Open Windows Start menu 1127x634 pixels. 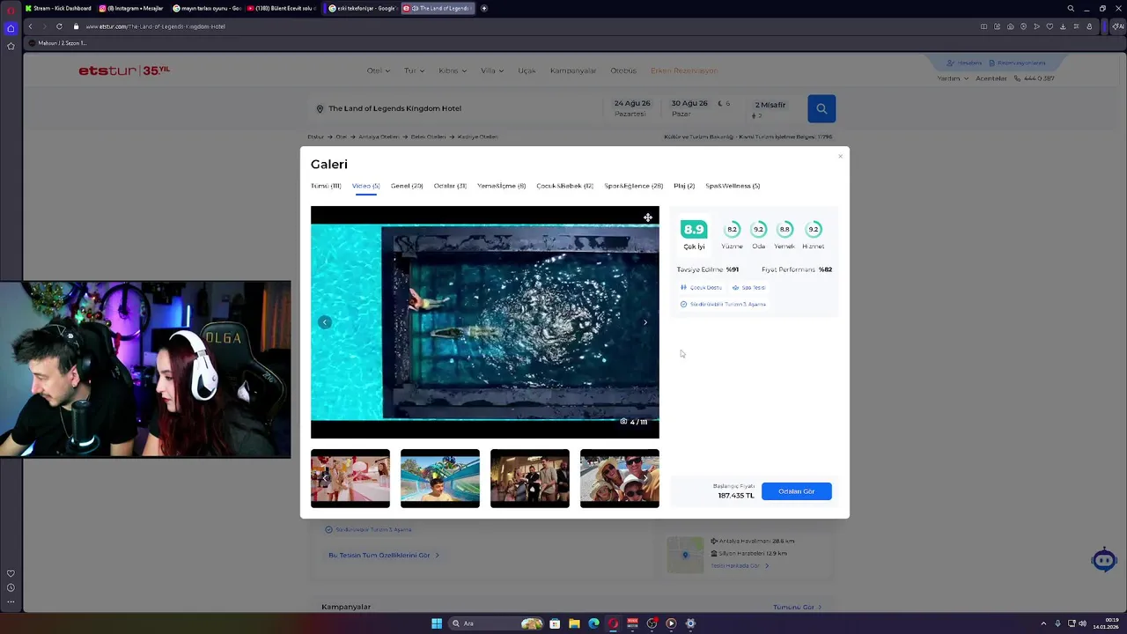coord(437,623)
